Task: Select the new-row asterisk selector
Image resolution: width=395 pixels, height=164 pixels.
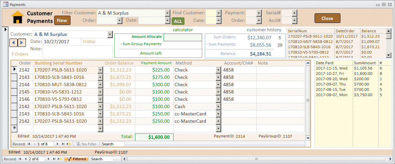Action: 15,128
